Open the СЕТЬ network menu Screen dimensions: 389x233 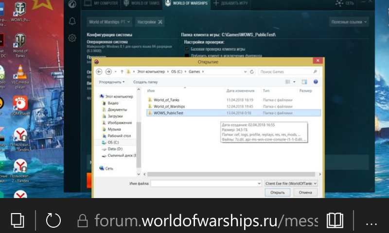coord(344,3)
